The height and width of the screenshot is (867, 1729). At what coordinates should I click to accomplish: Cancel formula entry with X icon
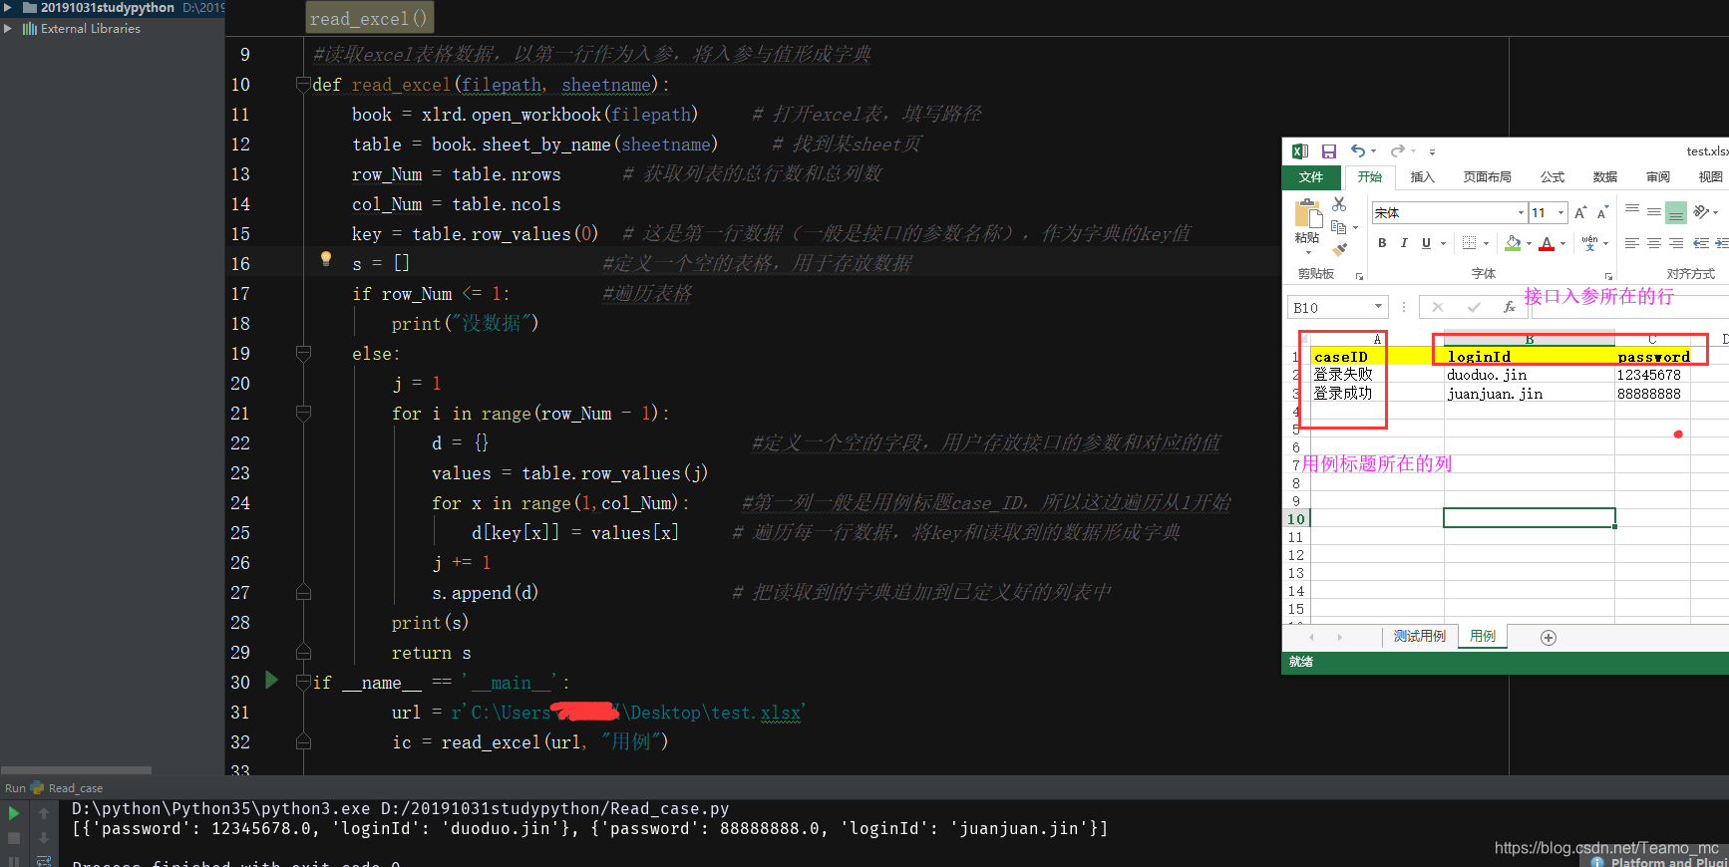[x=1437, y=308]
